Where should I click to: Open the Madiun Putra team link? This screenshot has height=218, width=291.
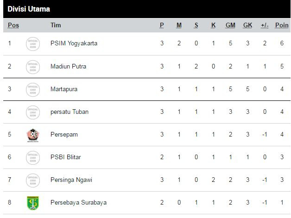point(68,66)
